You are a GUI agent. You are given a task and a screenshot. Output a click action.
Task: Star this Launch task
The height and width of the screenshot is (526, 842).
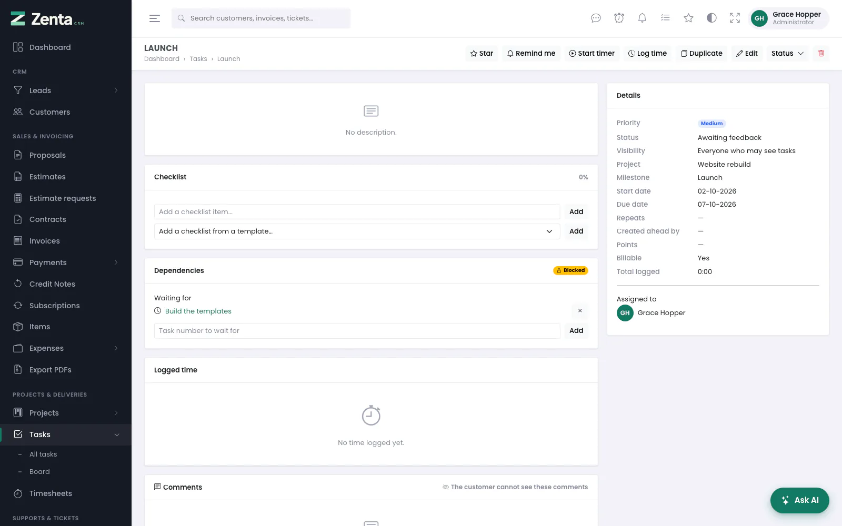coord(482,53)
